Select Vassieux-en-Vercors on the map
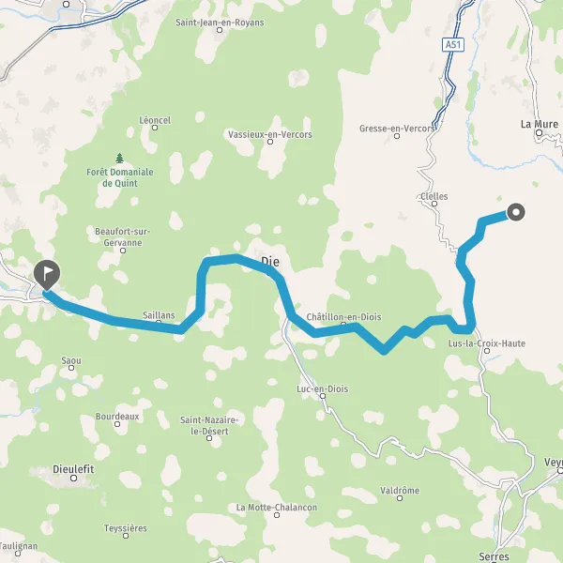 point(270,134)
